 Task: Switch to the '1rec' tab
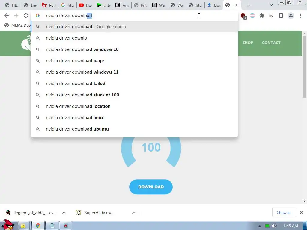[x=31, y=5]
